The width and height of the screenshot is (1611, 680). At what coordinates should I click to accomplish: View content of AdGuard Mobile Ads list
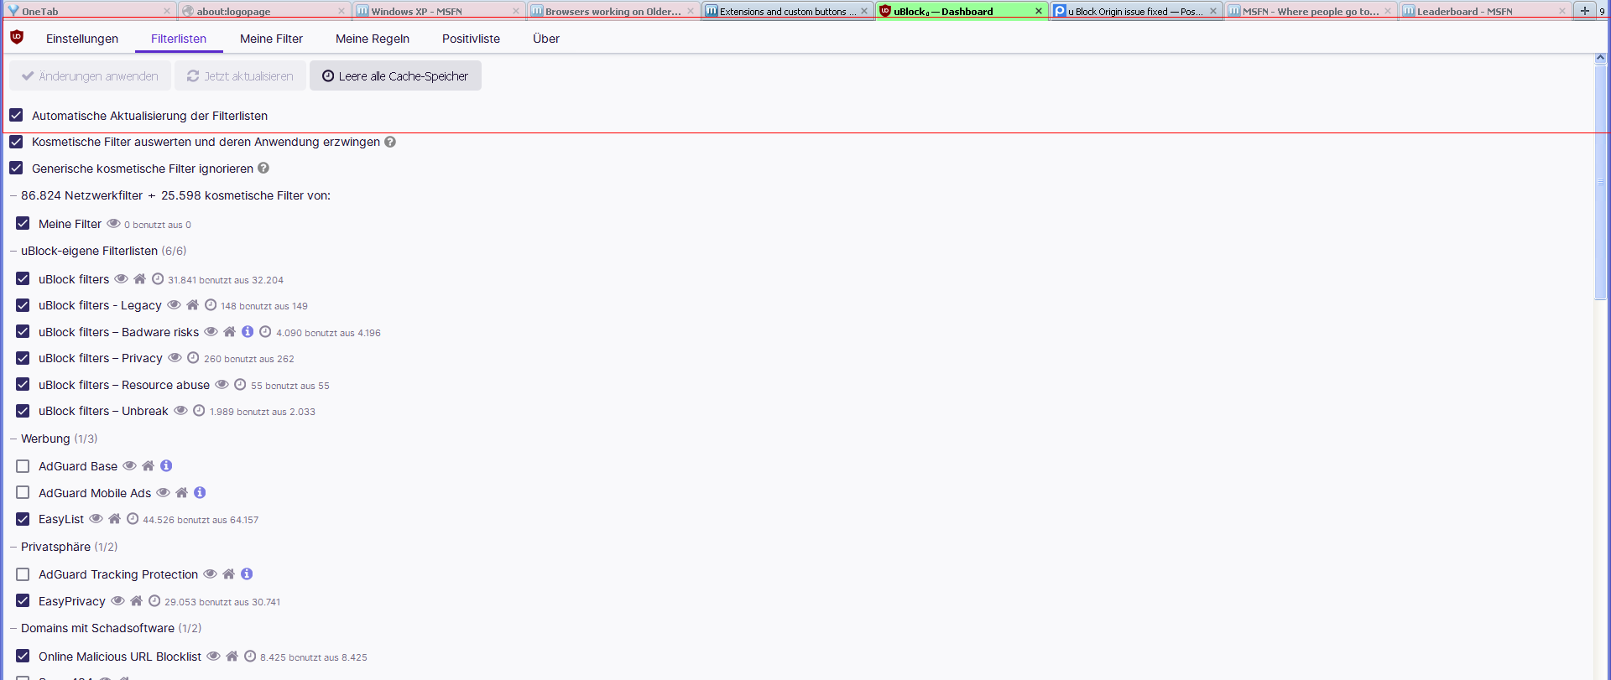[163, 492]
